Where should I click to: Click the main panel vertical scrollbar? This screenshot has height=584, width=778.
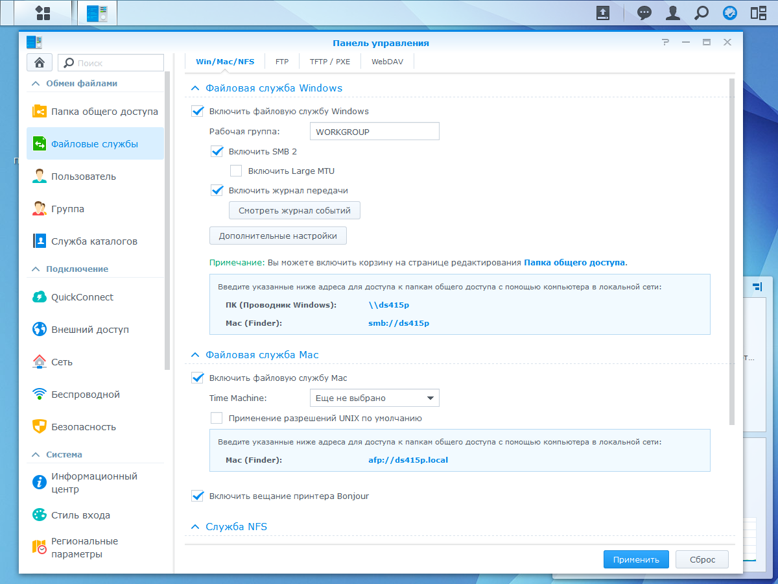(732, 252)
